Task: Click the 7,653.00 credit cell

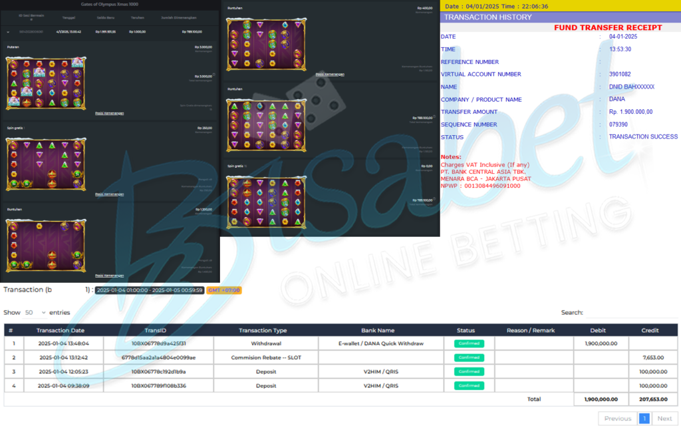Action: [653, 357]
